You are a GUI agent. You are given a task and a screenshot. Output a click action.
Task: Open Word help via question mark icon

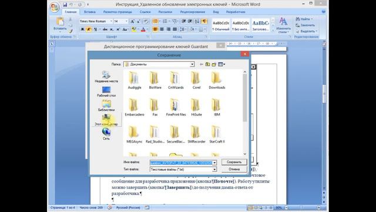point(324,12)
